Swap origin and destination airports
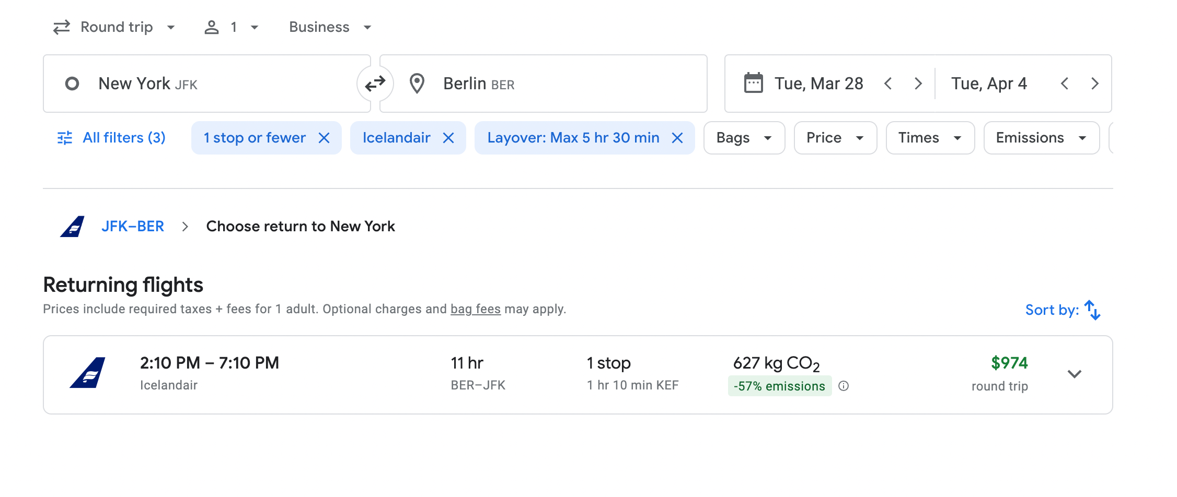This screenshot has width=1177, height=497. [x=375, y=84]
